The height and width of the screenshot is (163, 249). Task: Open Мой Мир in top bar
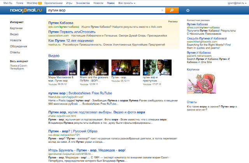coord(32,3)
